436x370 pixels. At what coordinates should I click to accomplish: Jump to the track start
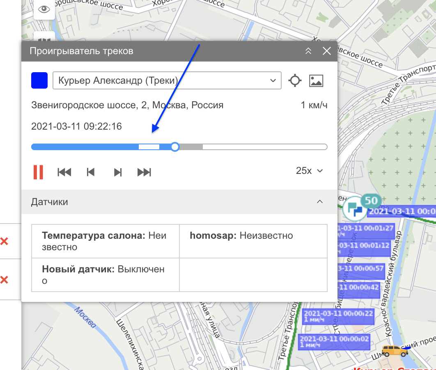point(64,172)
